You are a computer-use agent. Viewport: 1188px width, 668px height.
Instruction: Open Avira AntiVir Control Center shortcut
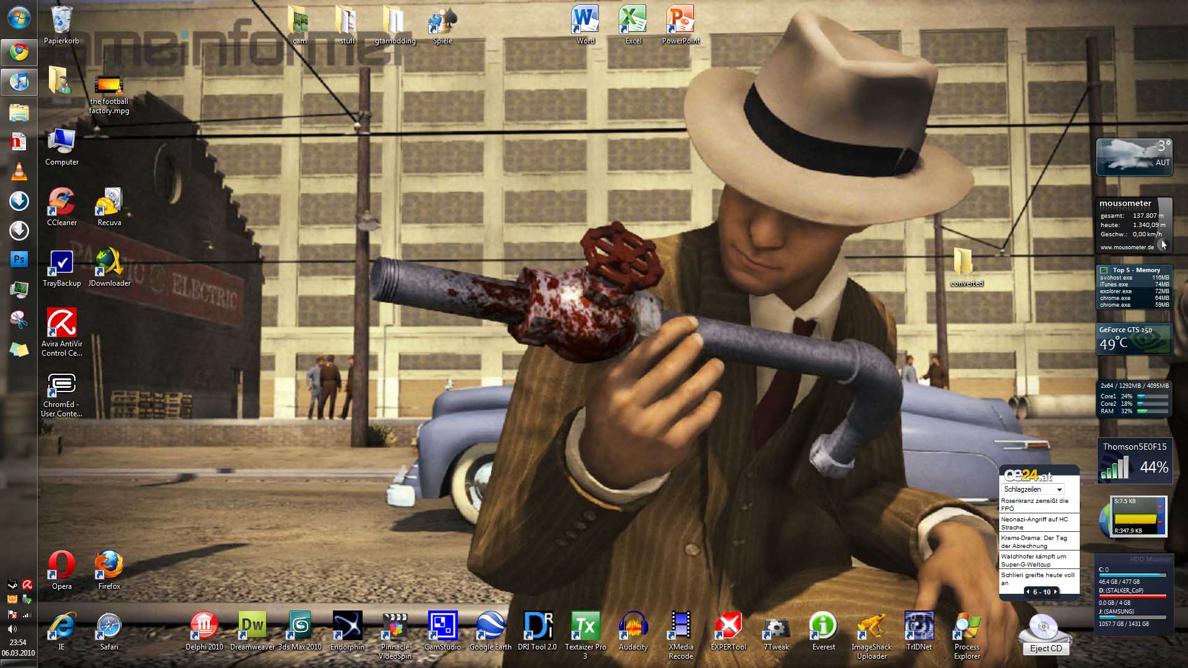click(62, 333)
